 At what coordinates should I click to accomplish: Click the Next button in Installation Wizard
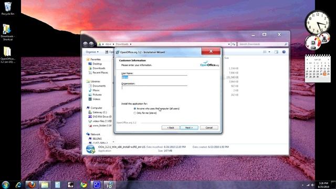(x=189, y=128)
